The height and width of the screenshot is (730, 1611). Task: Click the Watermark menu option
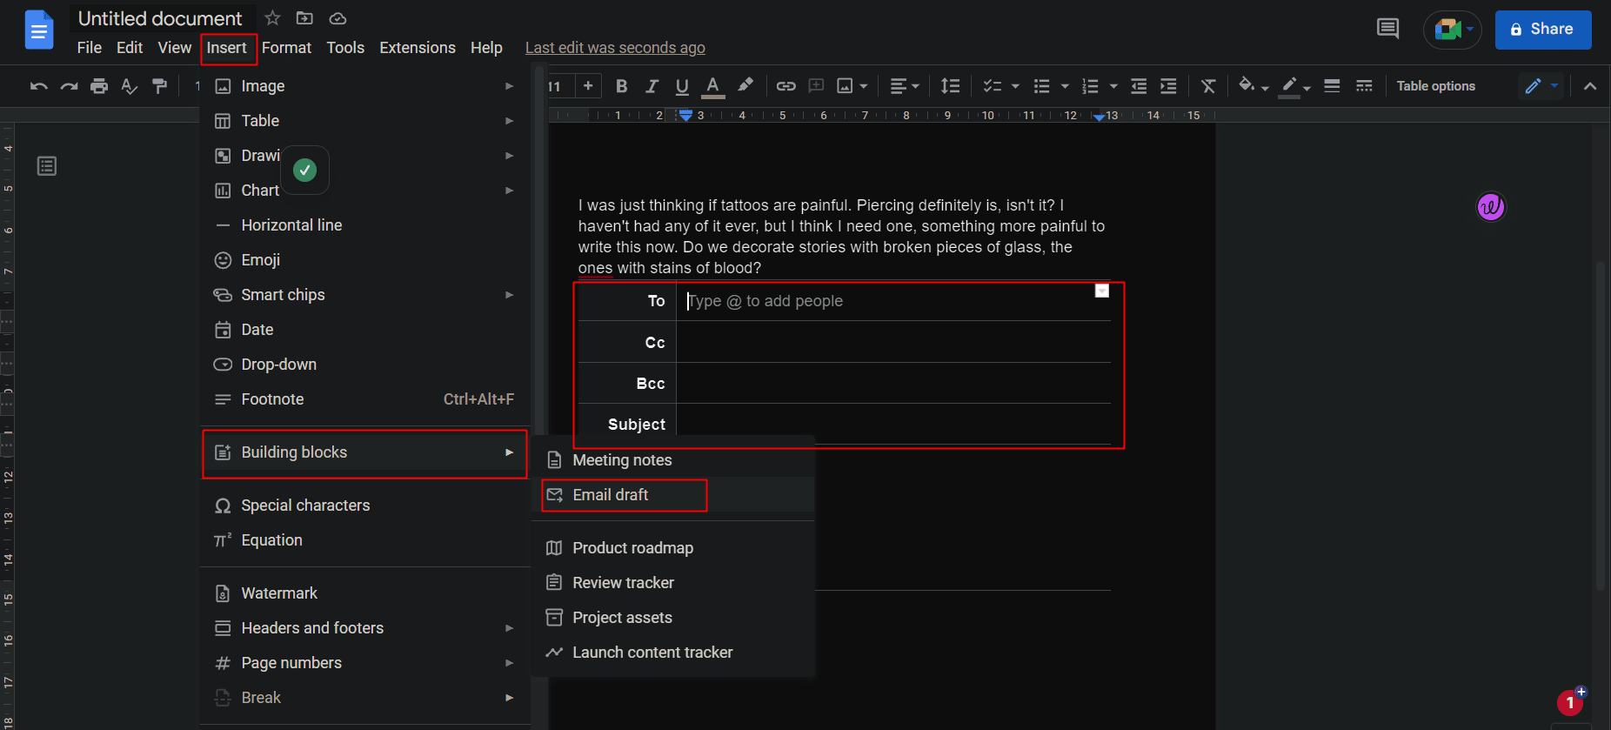click(x=364, y=593)
